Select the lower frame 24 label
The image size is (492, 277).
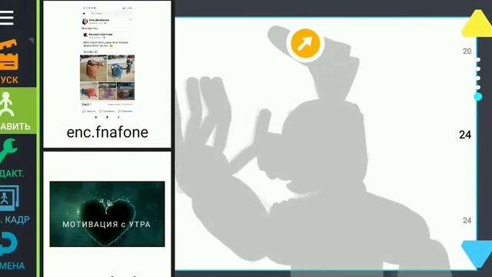coord(467,221)
